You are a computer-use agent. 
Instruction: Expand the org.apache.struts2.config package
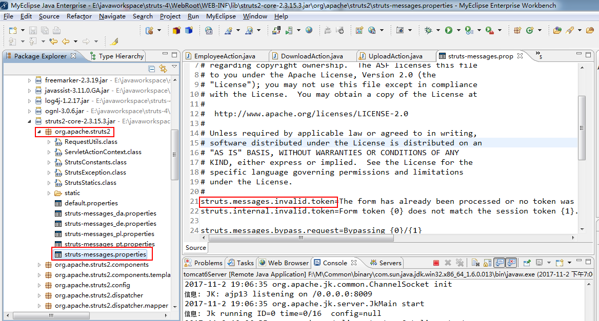pos(39,285)
